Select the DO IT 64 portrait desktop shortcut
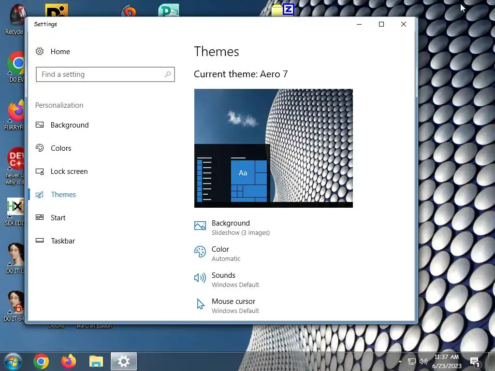The image size is (495, 371). coord(15,306)
